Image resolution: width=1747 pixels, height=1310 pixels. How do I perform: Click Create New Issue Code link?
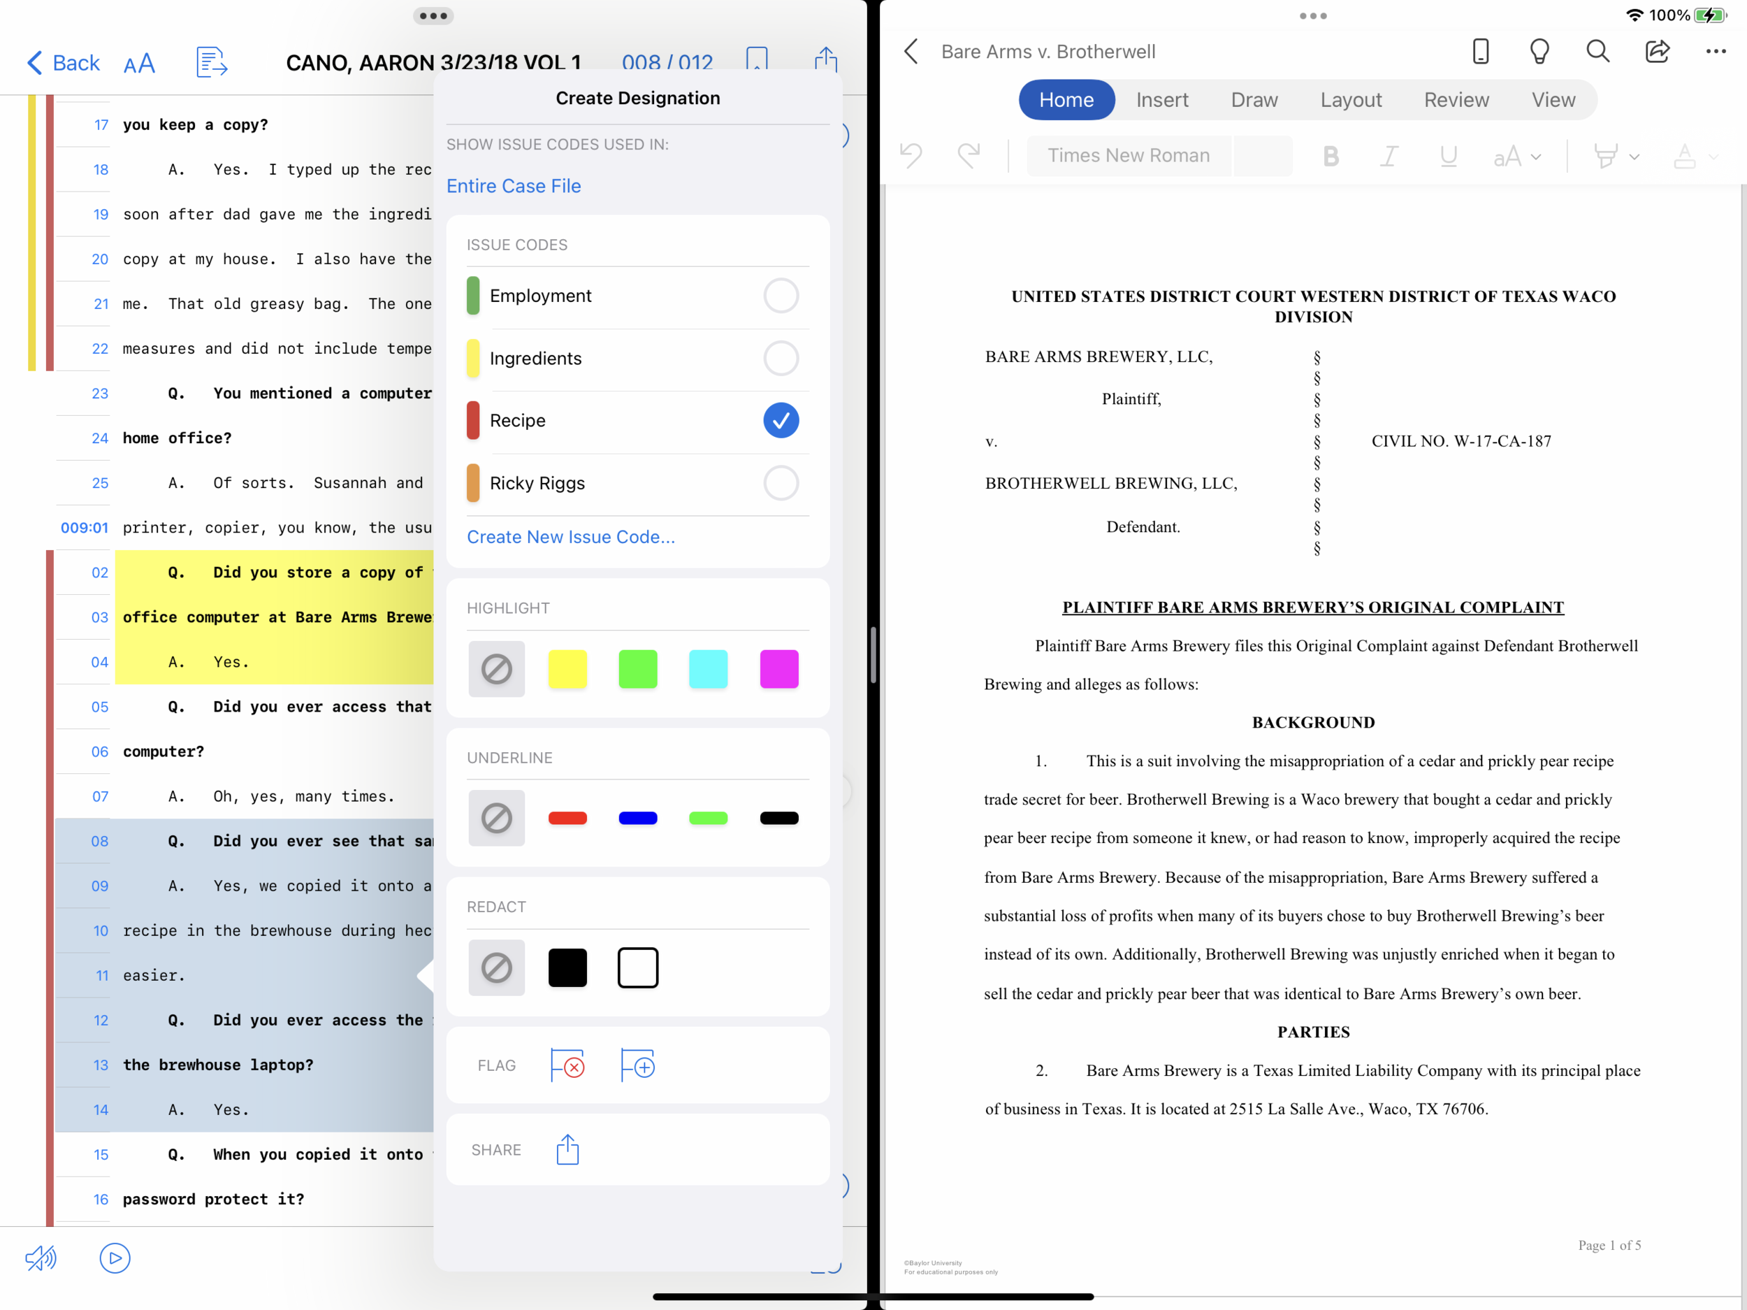(570, 536)
